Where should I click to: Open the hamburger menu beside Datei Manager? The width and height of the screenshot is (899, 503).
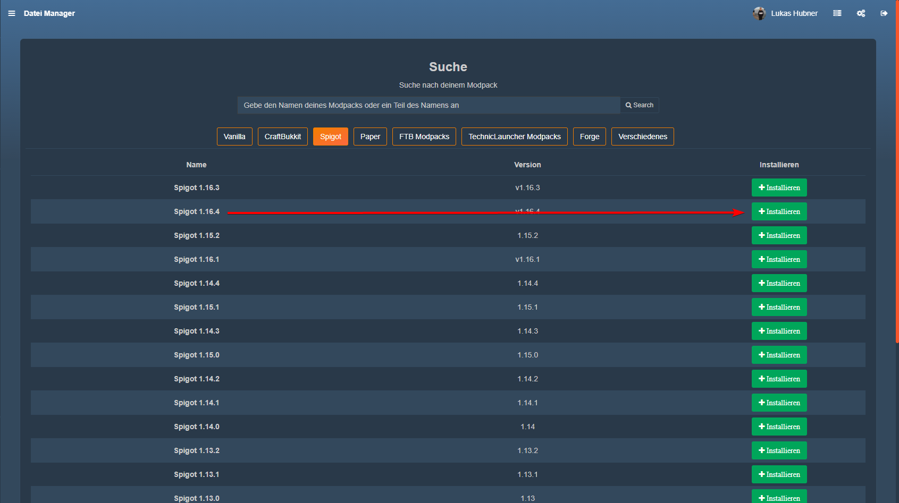(x=12, y=13)
